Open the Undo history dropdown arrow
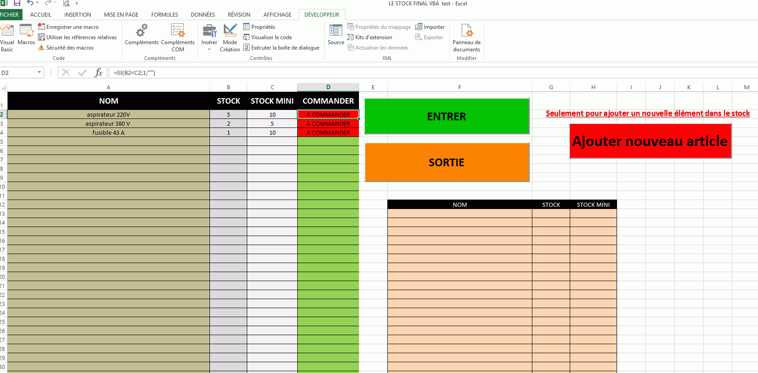The image size is (758, 373). [x=37, y=3]
